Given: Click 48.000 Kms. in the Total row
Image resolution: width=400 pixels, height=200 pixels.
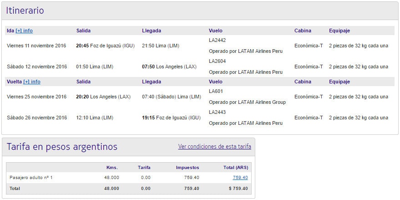Looking at the screenshot, I should pyautogui.click(x=111, y=189).
